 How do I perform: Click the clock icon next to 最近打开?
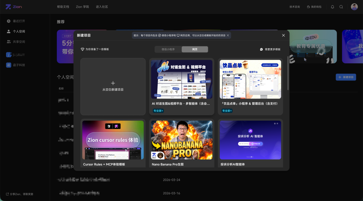8,21
